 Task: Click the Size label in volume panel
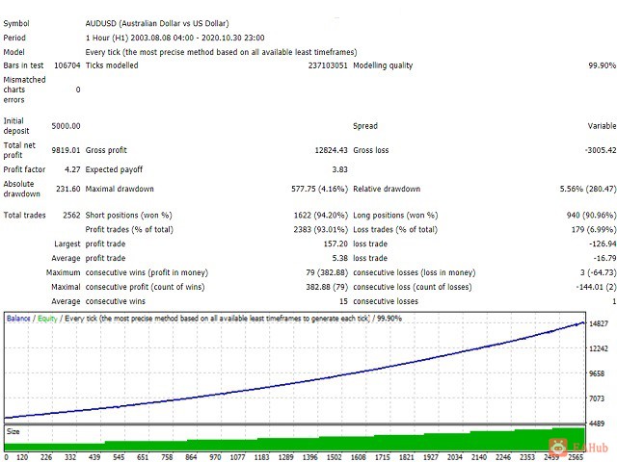click(x=13, y=431)
